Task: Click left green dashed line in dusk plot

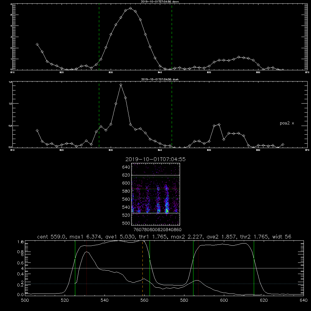Action: [x=99, y=114]
